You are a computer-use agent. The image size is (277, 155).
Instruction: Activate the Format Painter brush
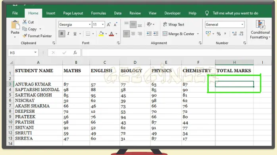click(x=25, y=36)
